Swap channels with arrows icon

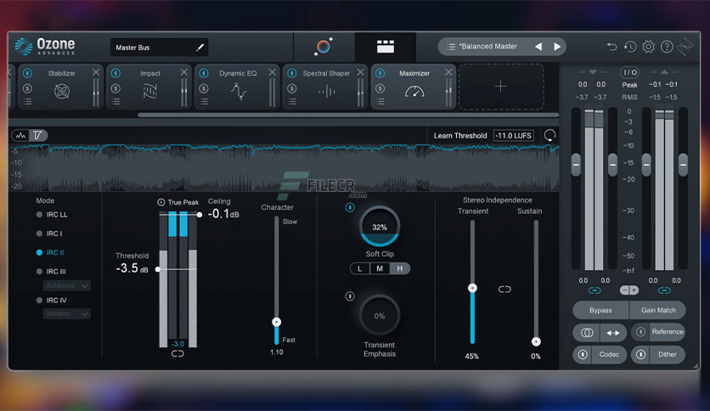[613, 333]
